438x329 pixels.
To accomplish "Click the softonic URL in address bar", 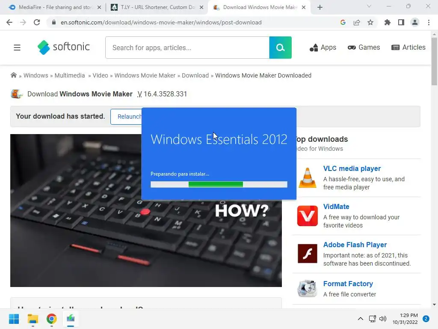I will (x=161, y=22).
